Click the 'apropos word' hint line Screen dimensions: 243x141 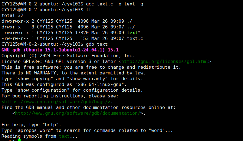(x=87, y=130)
